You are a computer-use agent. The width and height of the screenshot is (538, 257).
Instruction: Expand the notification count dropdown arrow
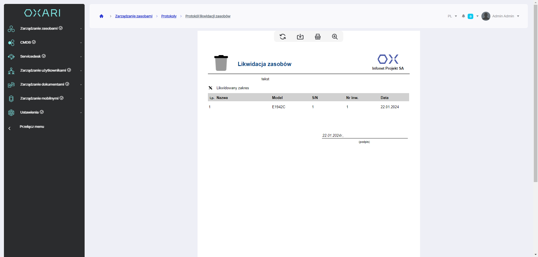click(477, 16)
